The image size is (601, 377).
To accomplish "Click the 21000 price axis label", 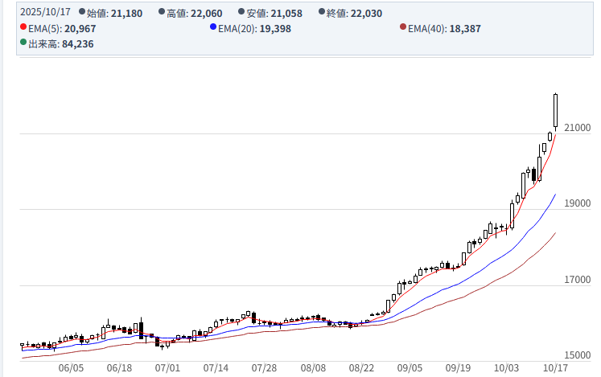I will point(577,128).
